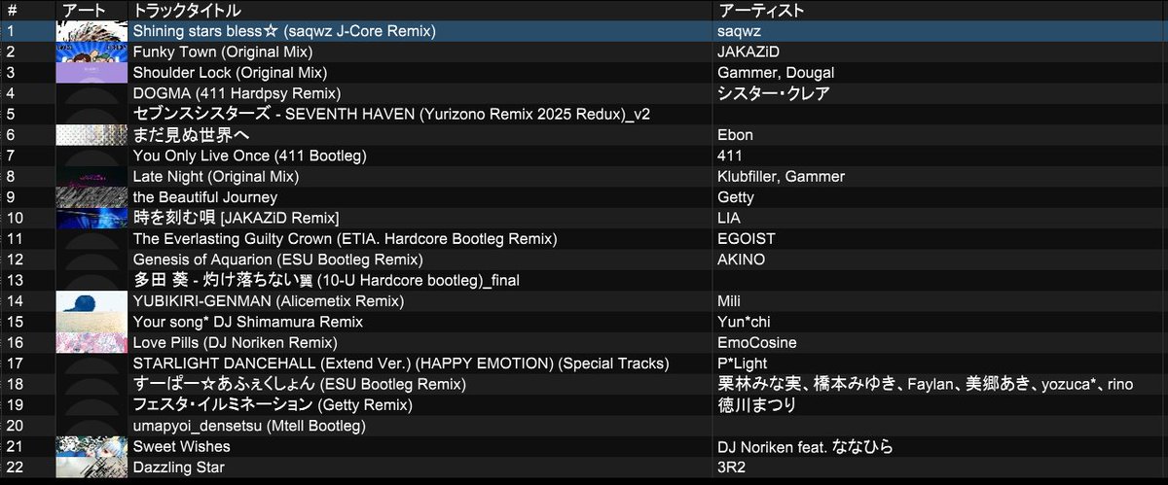Sort by the # column header
Image resolution: width=1168 pixels, height=485 pixels.
click(x=12, y=10)
